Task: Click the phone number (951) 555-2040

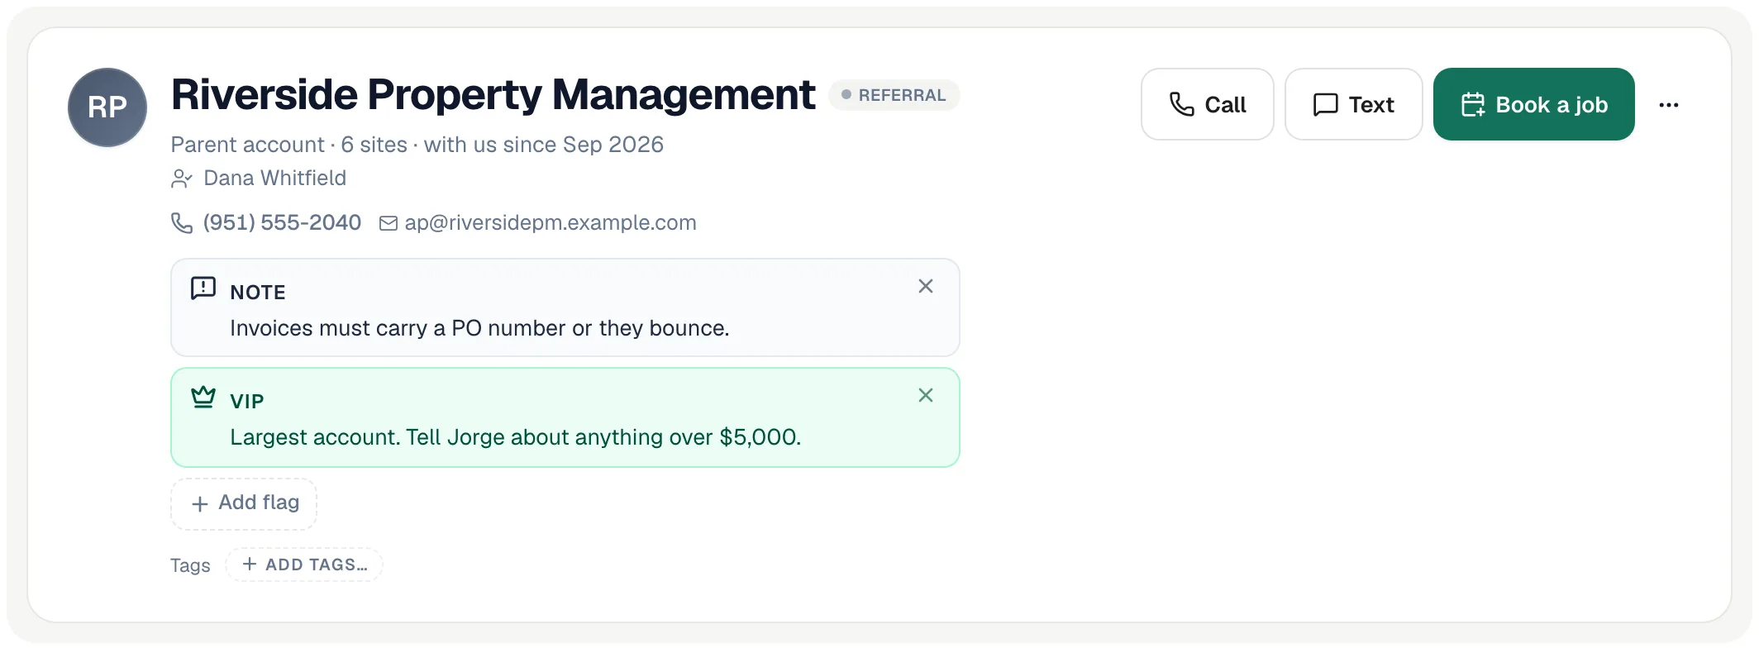Action: (x=282, y=222)
